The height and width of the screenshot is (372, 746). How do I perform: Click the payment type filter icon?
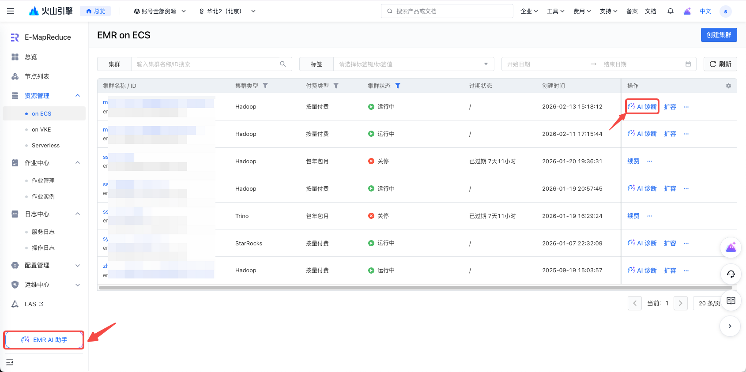(x=336, y=86)
